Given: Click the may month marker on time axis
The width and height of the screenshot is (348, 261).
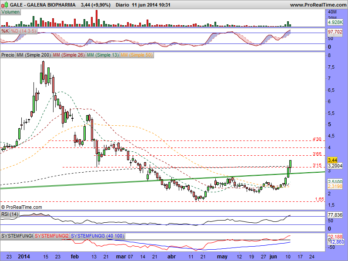Looking at the screenshot, I should (x=222, y=257).
